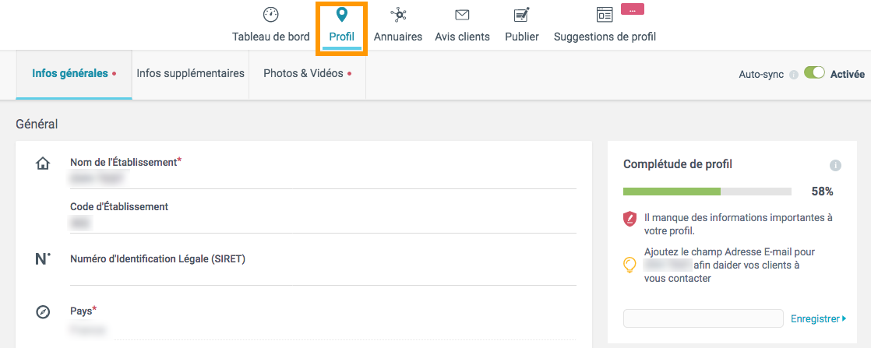Click the info icon beside Auto-sync
The image size is (871, 348).
(x=794, y=75)
